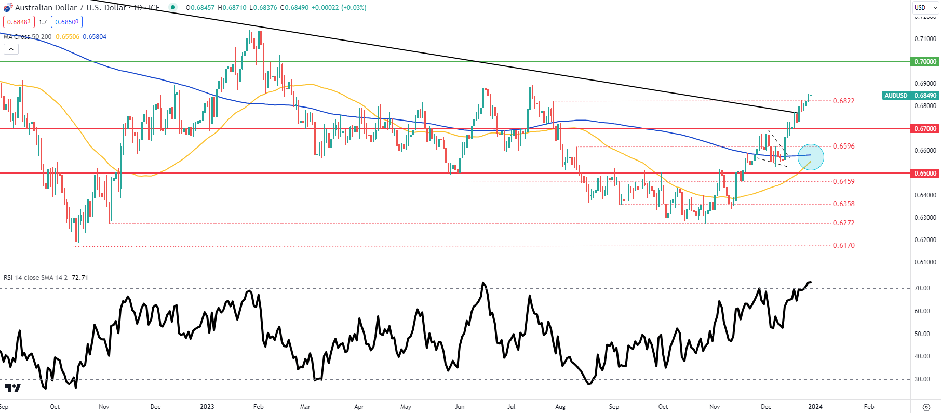Viewport: 941px width, 413px height.
Task: Click the red 0.67000 price level label
Action: click(925, 128)
